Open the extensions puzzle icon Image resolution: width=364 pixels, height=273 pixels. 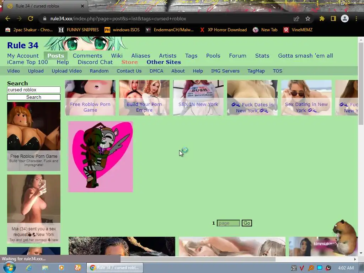[x=322, y=18]
